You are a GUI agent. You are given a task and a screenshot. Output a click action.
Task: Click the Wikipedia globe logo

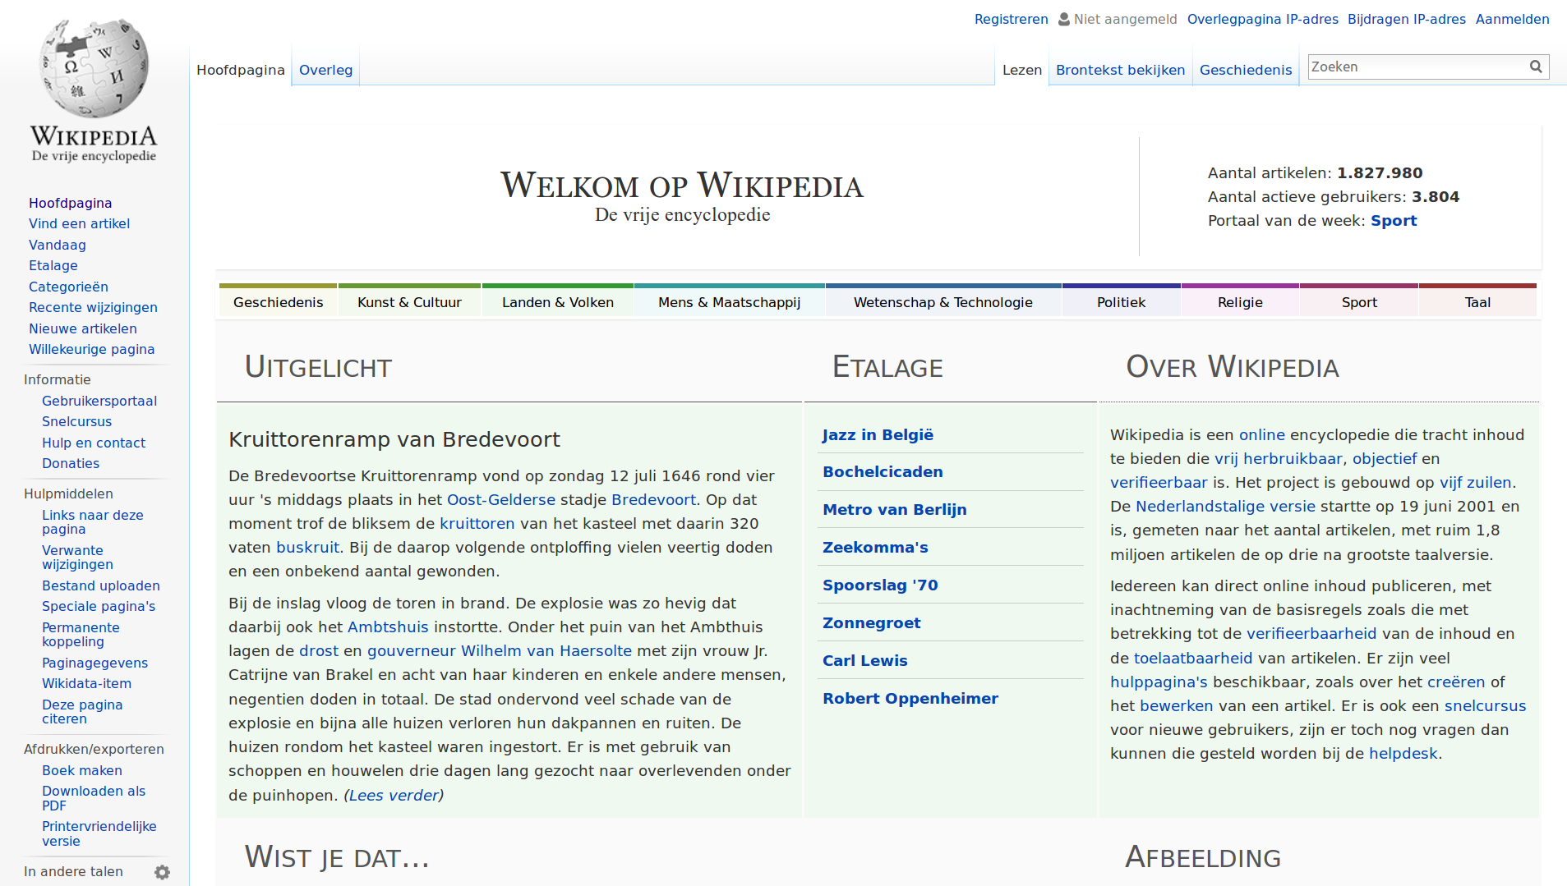(94, 90)
